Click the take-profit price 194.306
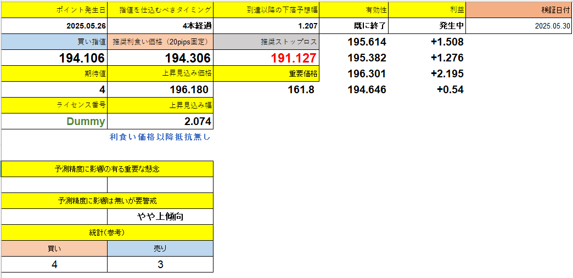Image resolution: width=573 pixels, height=278 pixels. [160, 58]
